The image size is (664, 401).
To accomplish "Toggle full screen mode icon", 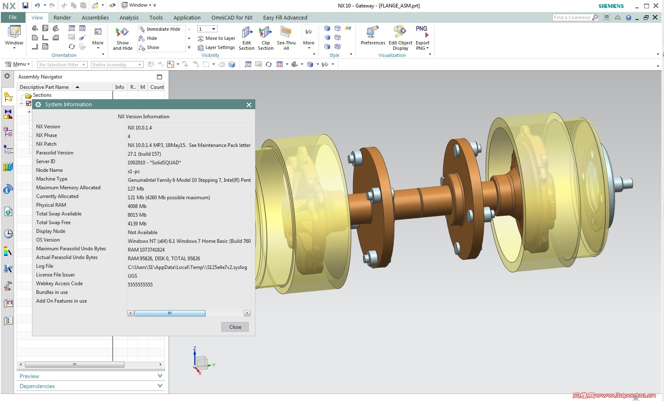I will pos(607,17).
